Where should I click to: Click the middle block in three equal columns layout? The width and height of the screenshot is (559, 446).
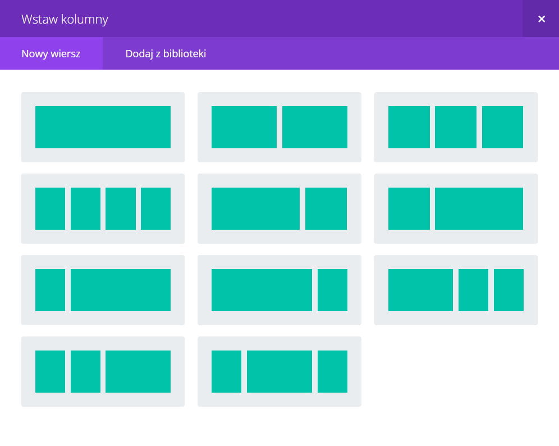456,127
